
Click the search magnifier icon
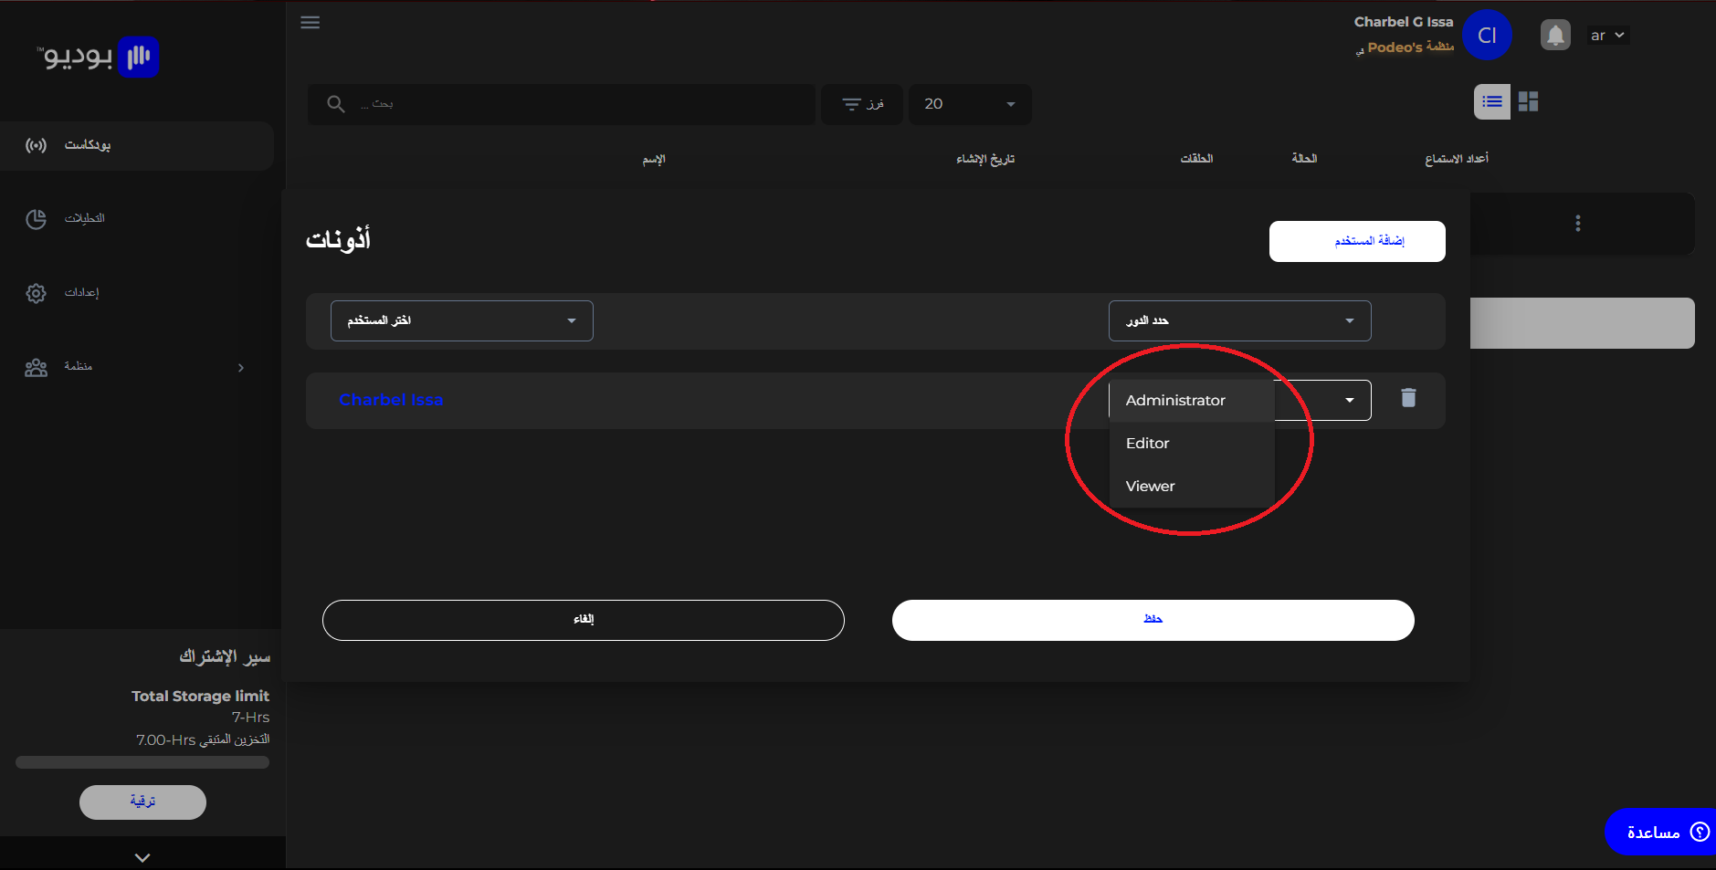point(336,104)
